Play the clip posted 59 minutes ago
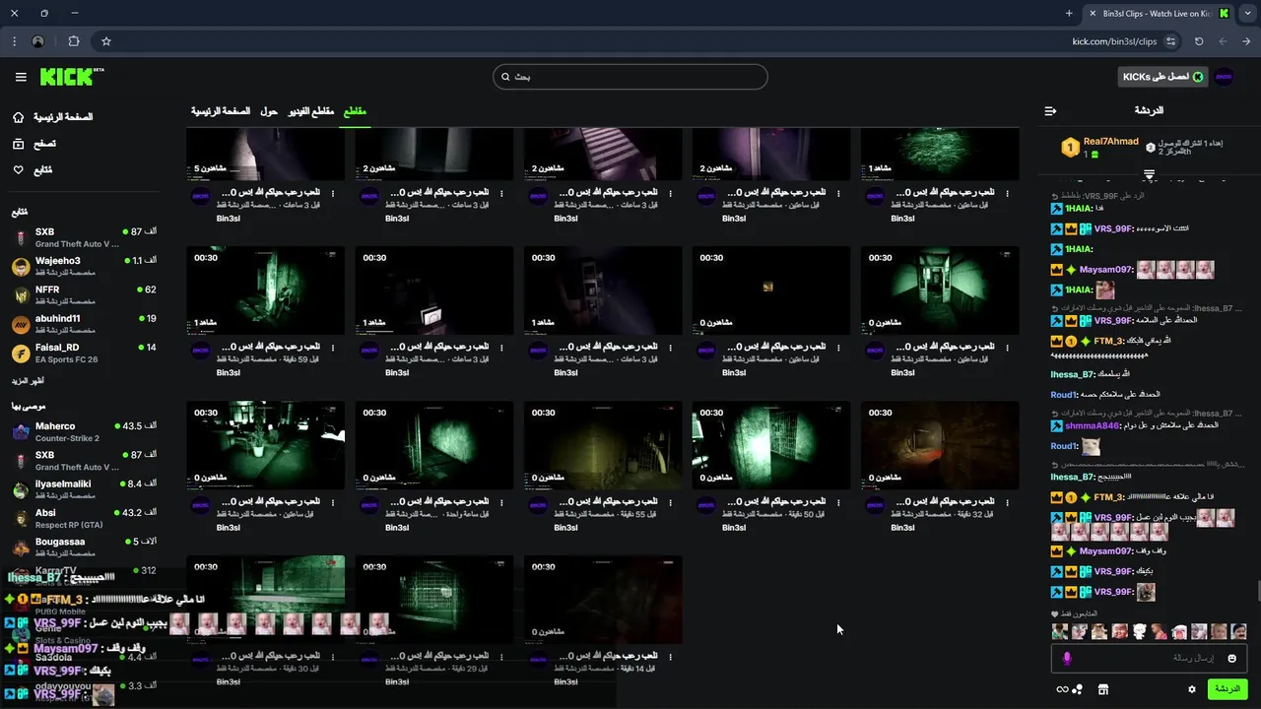Viewport: 1261px width, 709px height. pos(266,290)
